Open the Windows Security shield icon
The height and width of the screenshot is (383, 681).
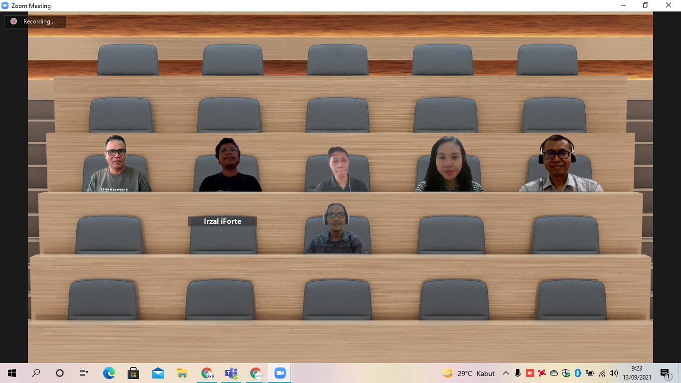click(566, 373)
